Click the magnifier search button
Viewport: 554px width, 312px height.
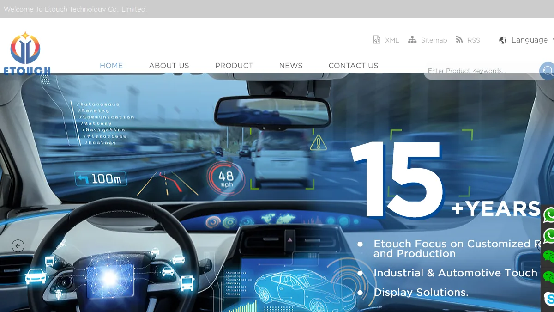point(548,71)
